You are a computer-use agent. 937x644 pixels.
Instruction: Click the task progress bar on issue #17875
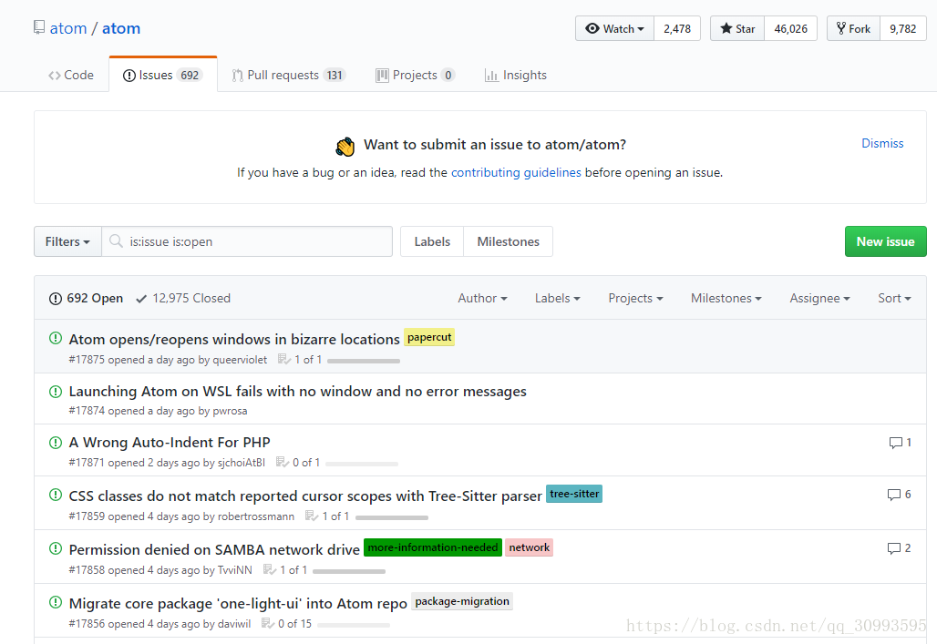(364, 361)
